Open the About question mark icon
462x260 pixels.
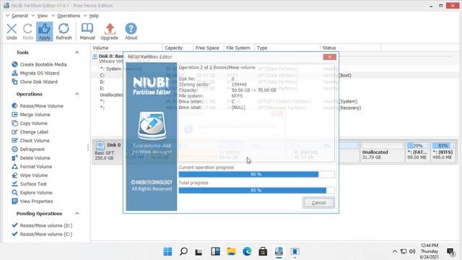point(131,31)
